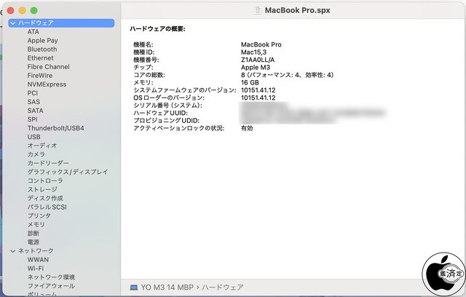Collapse the ハードウェア section chevron
Screen dimensions: 466x297
pos(13,23)
